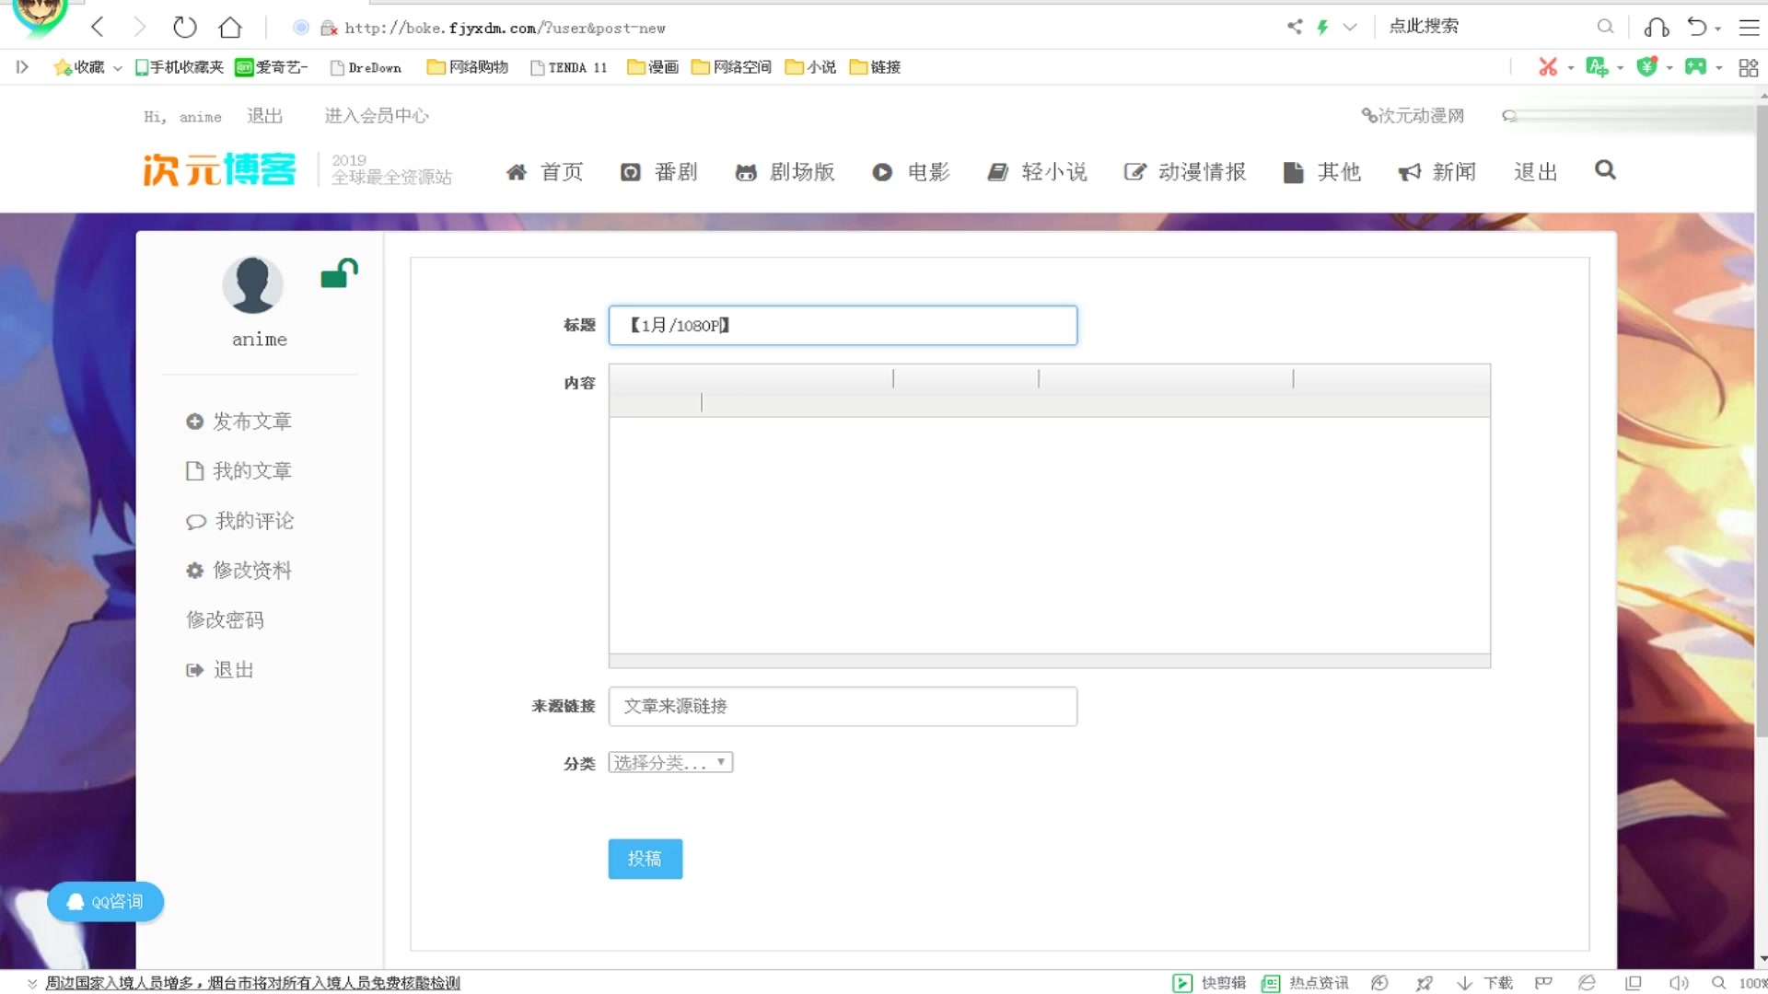The image size is (1768, 994).
Task: Click the QQ咨询 chat button
Action: 106,902
